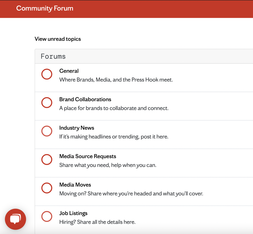Visit the Media Moves forum

tap(75, 185)
